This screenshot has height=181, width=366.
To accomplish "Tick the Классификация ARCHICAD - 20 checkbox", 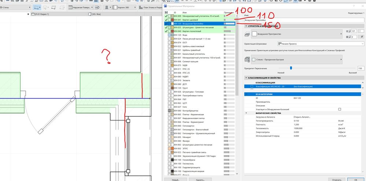I will [251, 86].
